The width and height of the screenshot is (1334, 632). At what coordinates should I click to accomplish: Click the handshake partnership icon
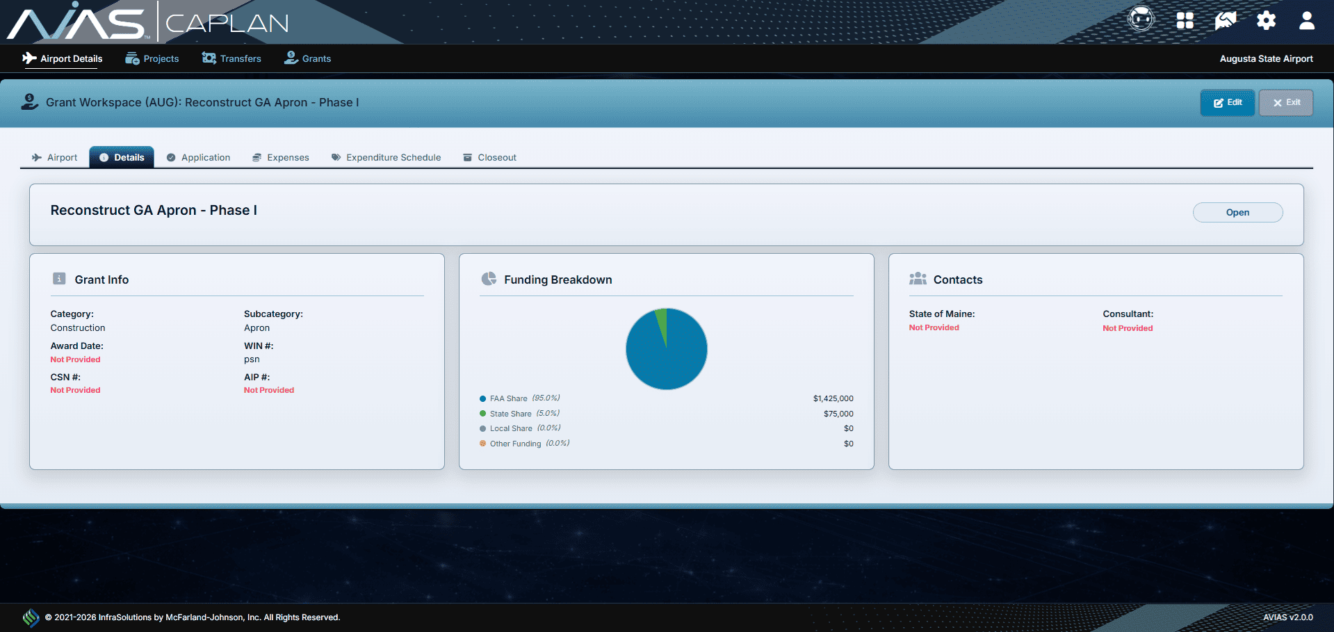tap(1225, 21)
